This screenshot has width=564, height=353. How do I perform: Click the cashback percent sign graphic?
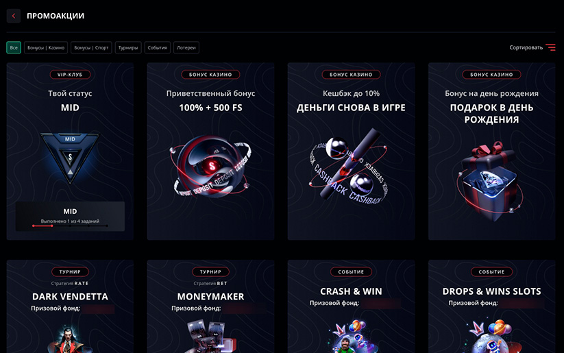pyautogui.click(x=350, y=167)
